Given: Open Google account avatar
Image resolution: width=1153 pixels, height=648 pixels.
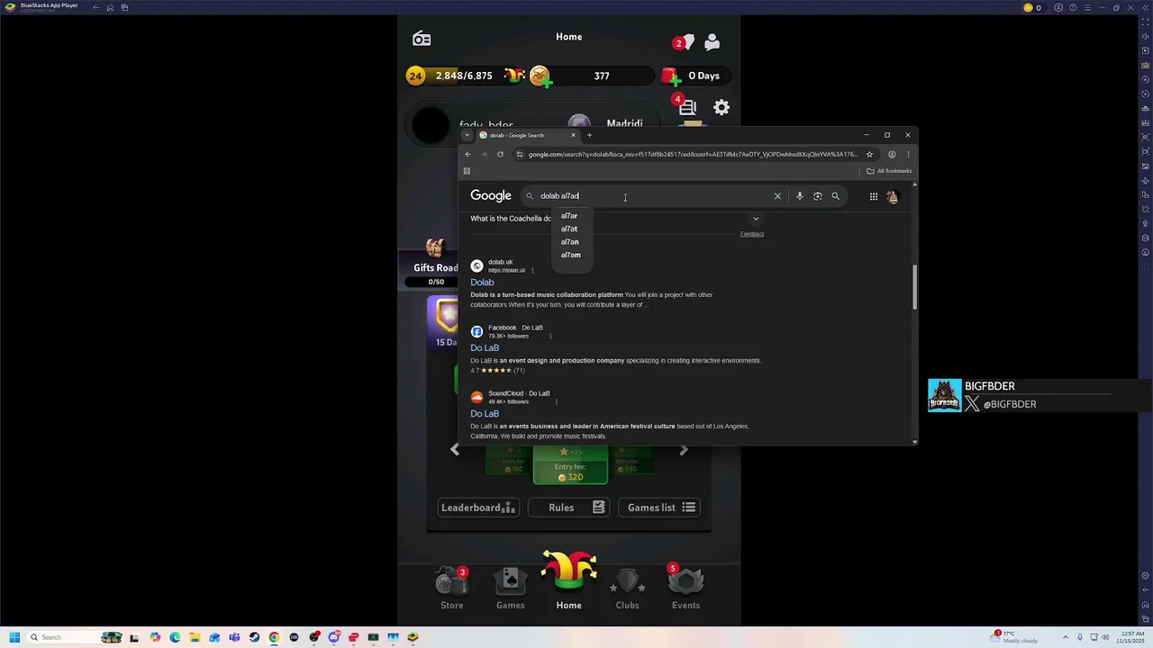Looking at the screenshot, I should click(892, 196).
